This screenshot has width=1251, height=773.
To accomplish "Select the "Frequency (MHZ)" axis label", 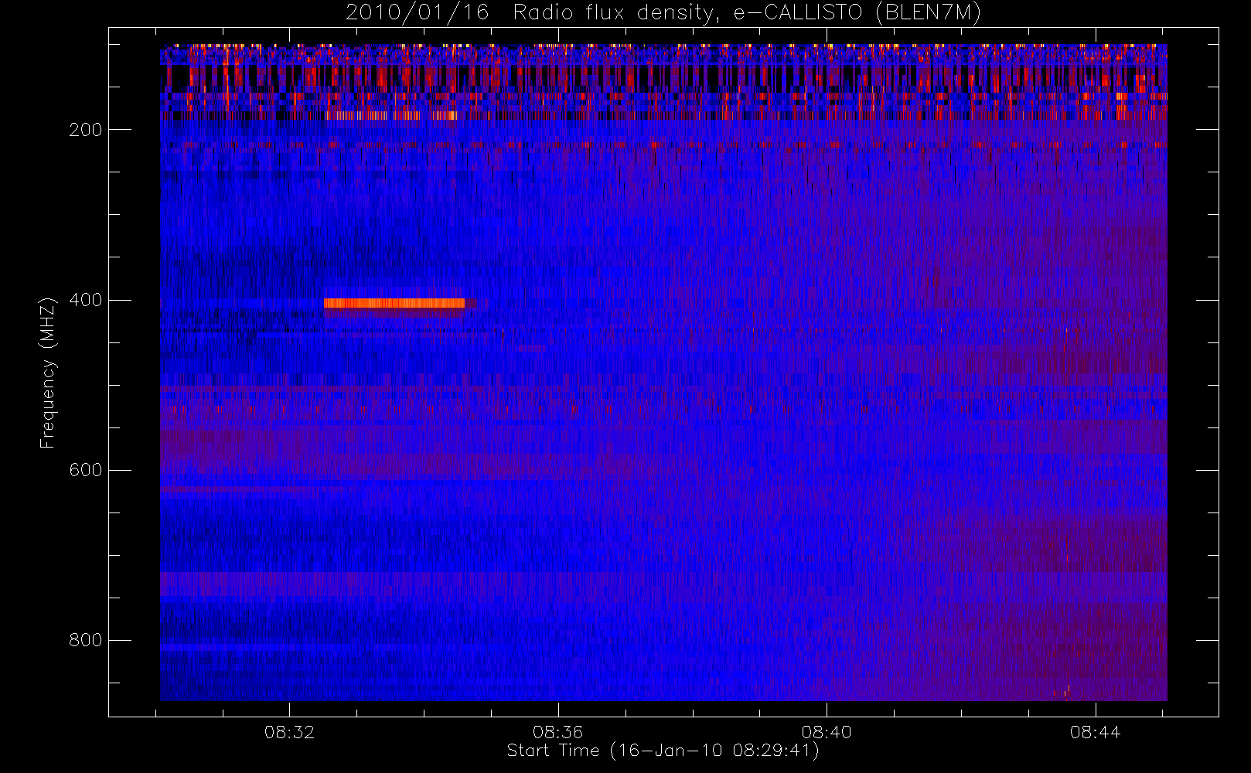I will 48,373.
